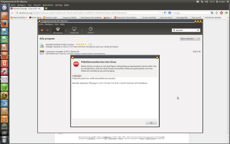The width and height of the screenshot is (230, 144).
Task: Click the Google search magnifier icon
Action: click(212, 13)
